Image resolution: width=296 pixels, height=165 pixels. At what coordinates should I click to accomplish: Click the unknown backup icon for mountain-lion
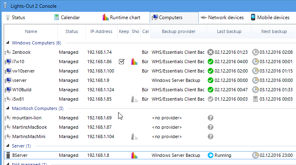(x=210, y=118)
